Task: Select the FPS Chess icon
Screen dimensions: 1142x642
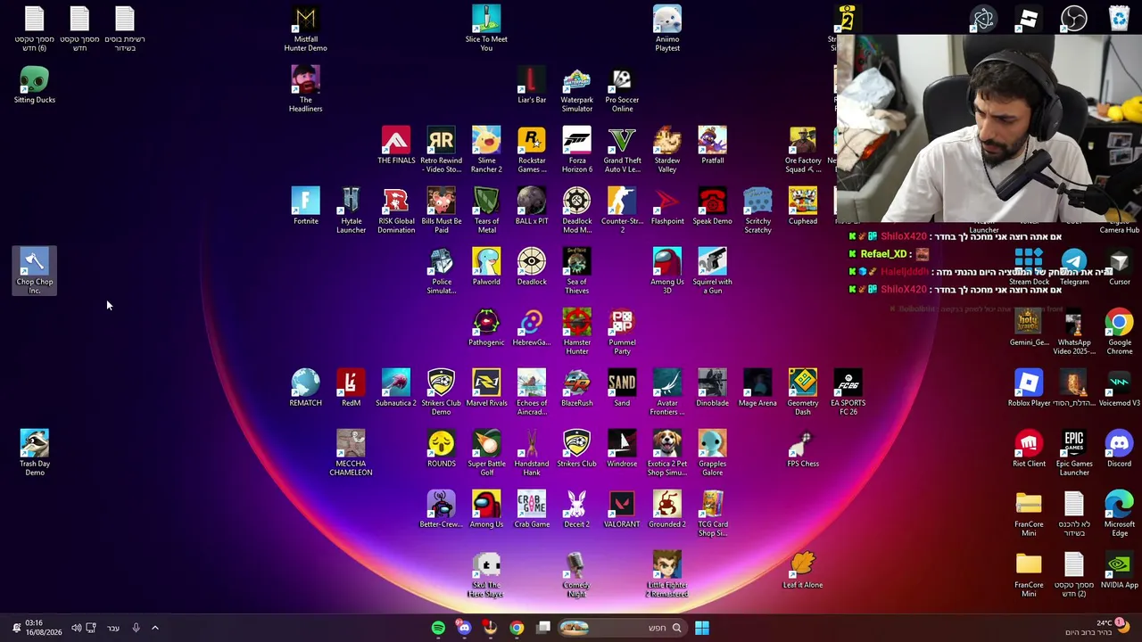Action: (x=803, y=449)
